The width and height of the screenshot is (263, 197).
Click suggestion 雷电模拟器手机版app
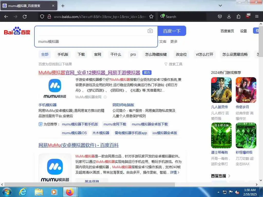131,133
